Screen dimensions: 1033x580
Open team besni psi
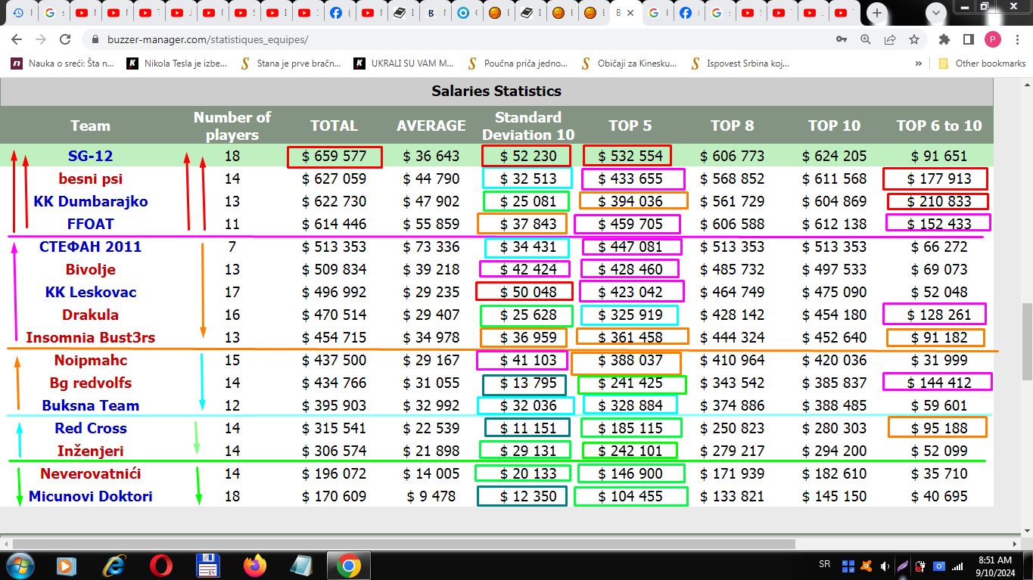click(x=90, y=179)
